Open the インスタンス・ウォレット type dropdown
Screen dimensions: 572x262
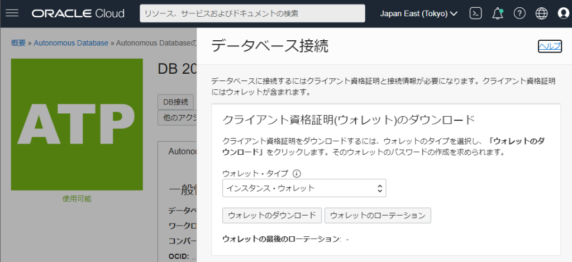[x=304, y=188]
